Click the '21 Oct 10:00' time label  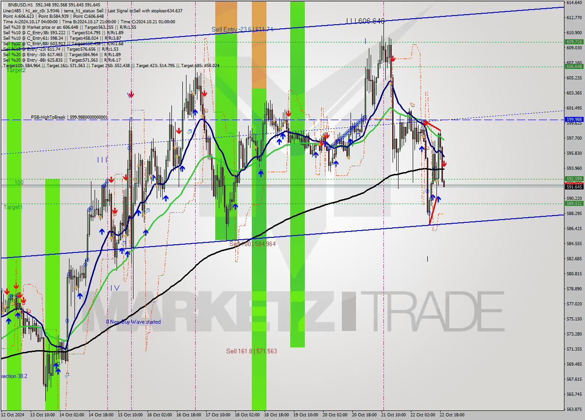(x=394, y=415)
